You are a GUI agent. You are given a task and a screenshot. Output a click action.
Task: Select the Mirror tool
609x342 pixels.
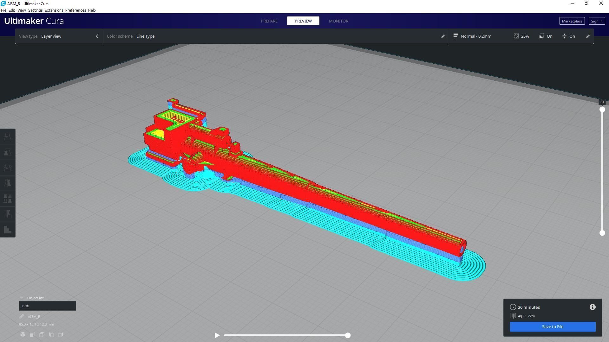click(8, 183)
